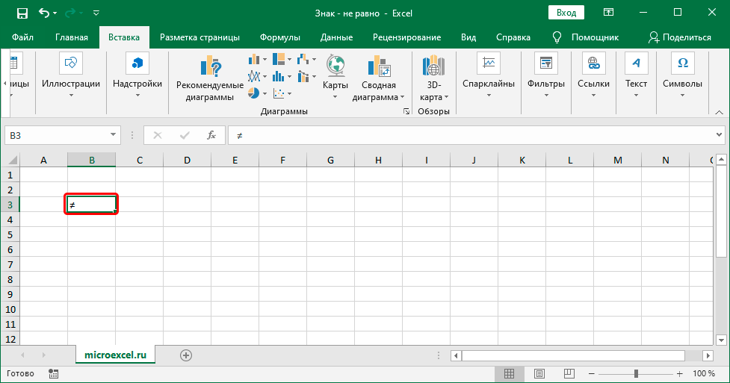Click the insert function fx icon

211,135
